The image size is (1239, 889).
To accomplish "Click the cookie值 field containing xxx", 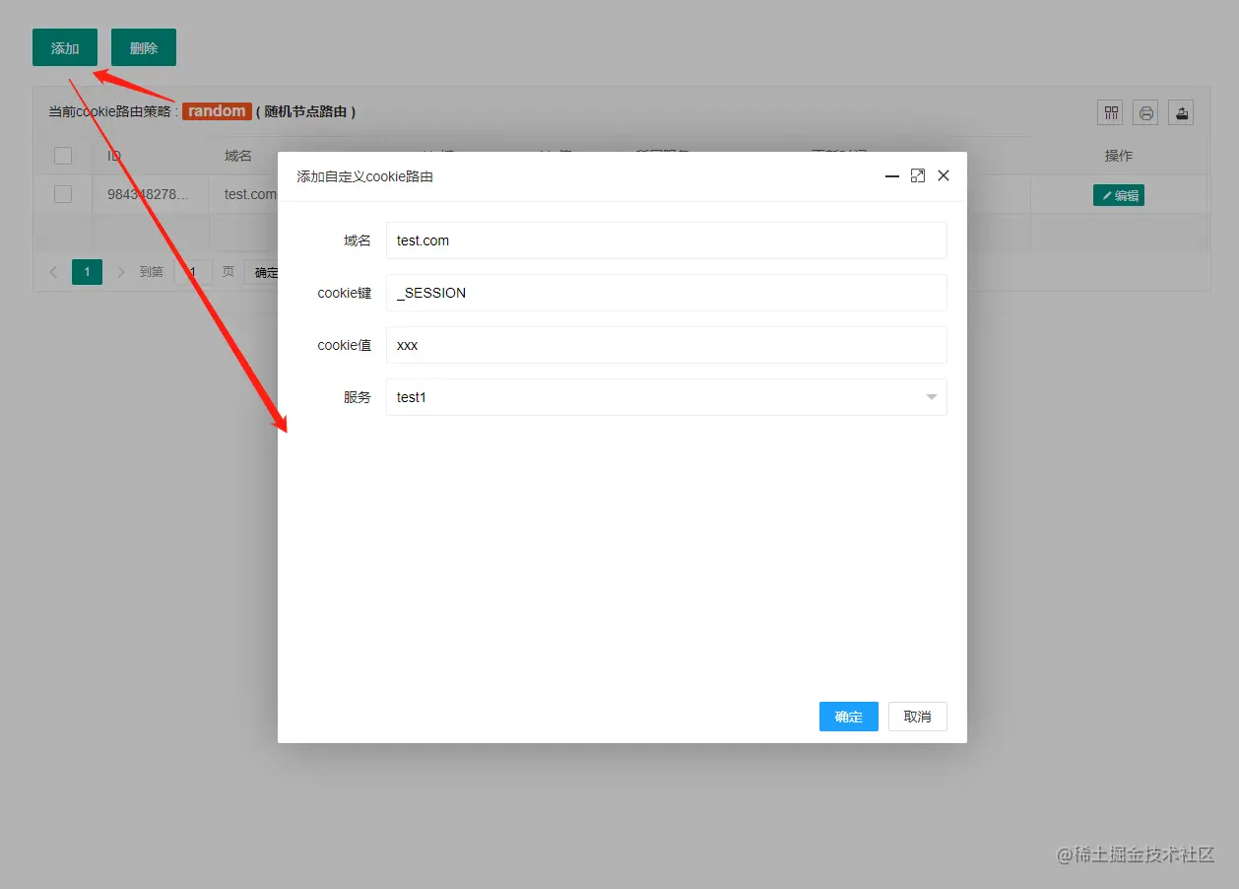I will 666,345.
